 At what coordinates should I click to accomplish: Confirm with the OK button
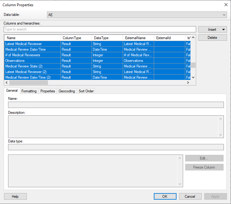coord(165,197)
